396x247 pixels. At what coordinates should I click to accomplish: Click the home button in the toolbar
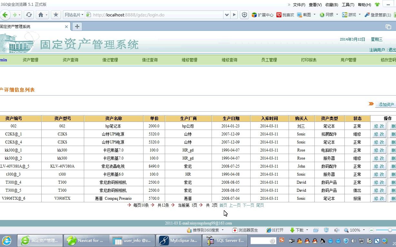point(40,14)
